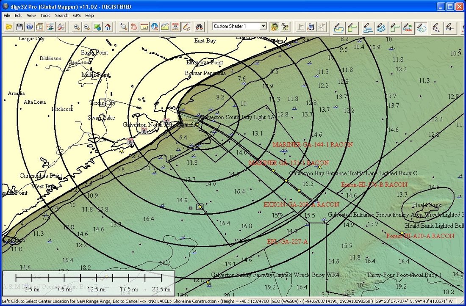The height and width of the screenshot is (306, 466).
Task: Click the EXXON-GA-209-A RACON label
Action: click(x=301, y=204)
